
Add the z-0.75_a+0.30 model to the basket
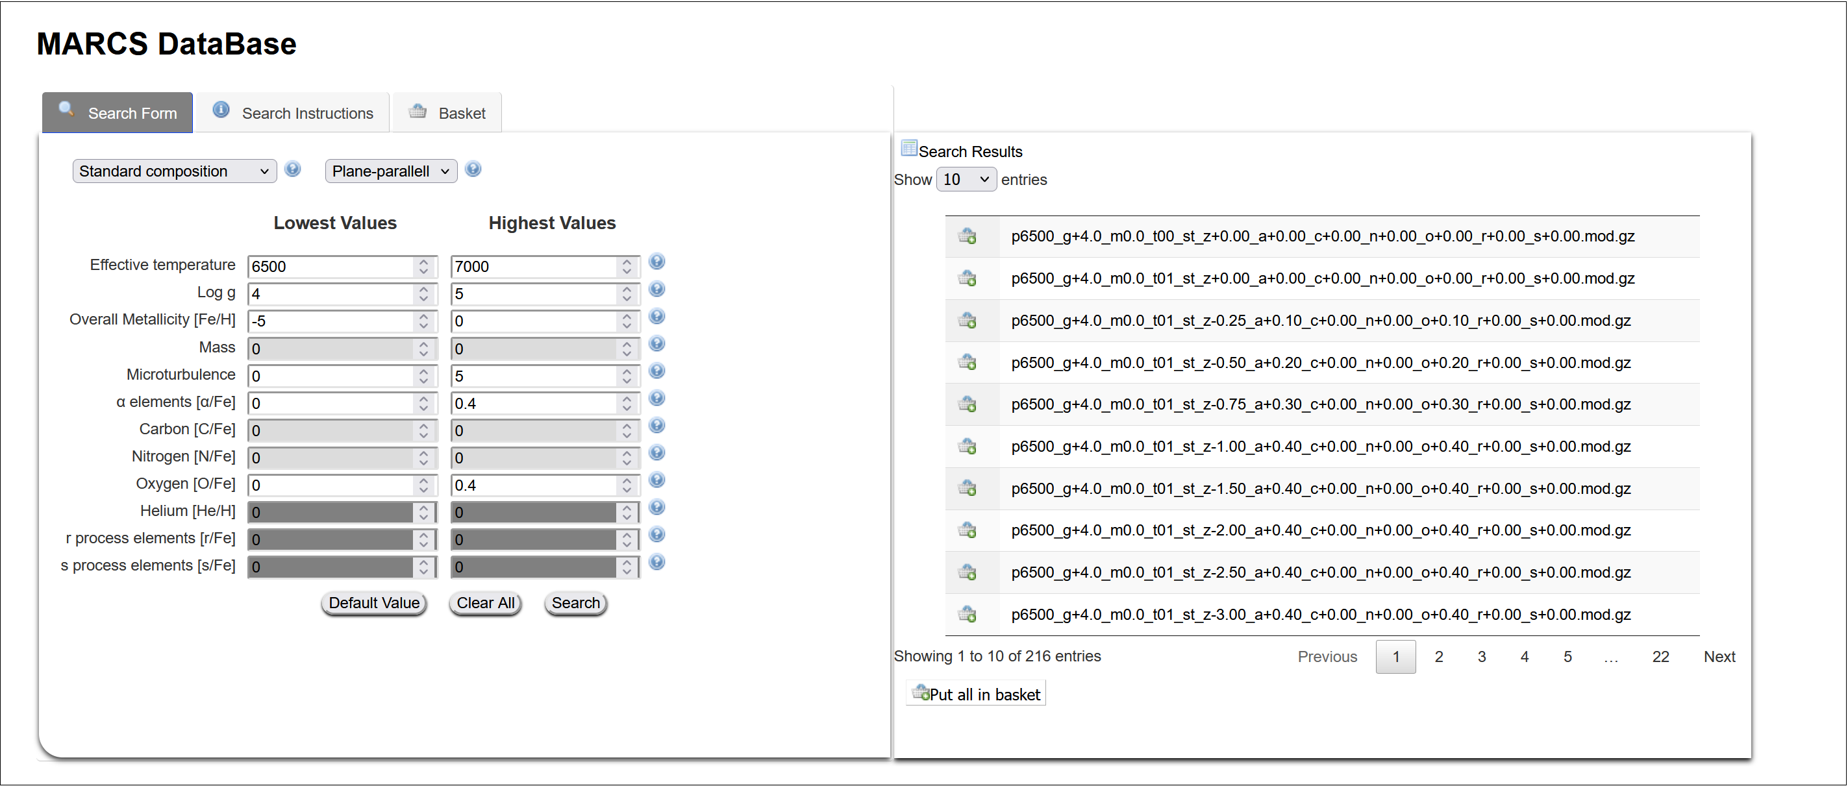[x=967, y=404]
